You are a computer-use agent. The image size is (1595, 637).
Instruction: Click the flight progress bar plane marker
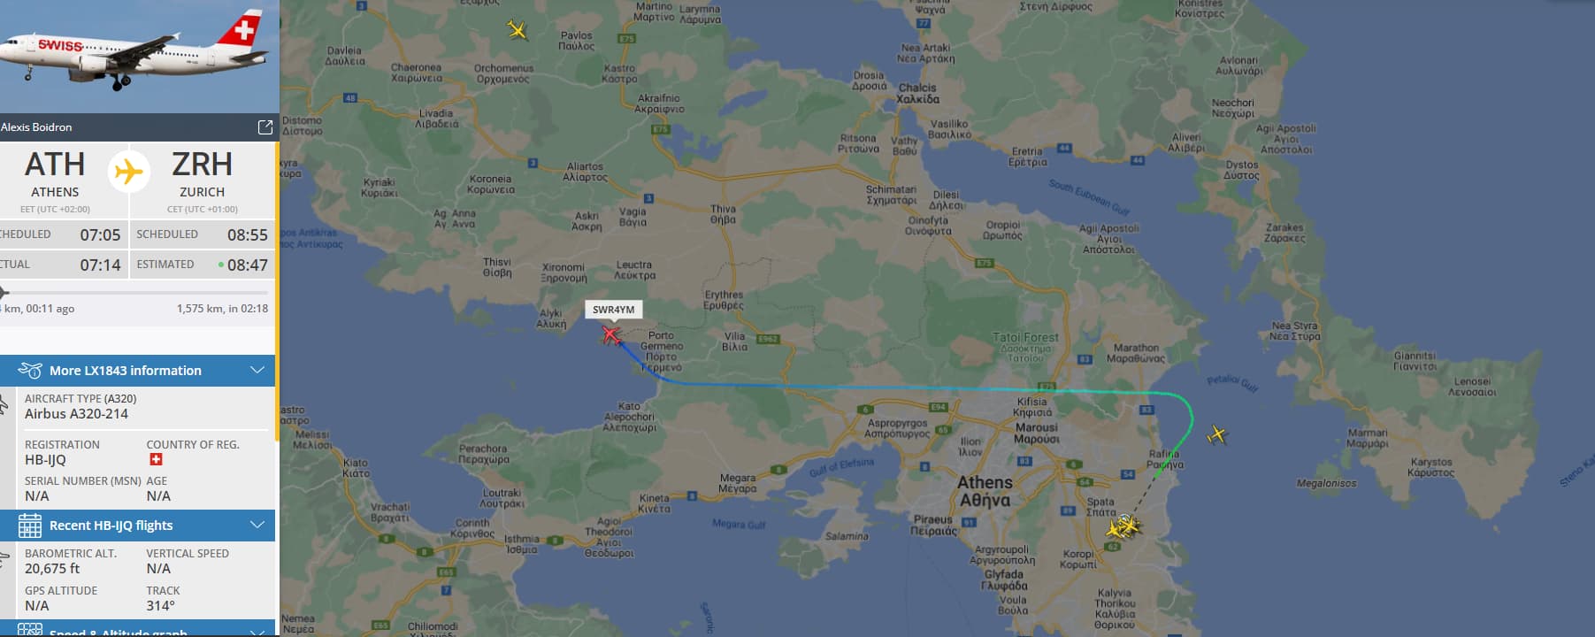click(4, 292)
